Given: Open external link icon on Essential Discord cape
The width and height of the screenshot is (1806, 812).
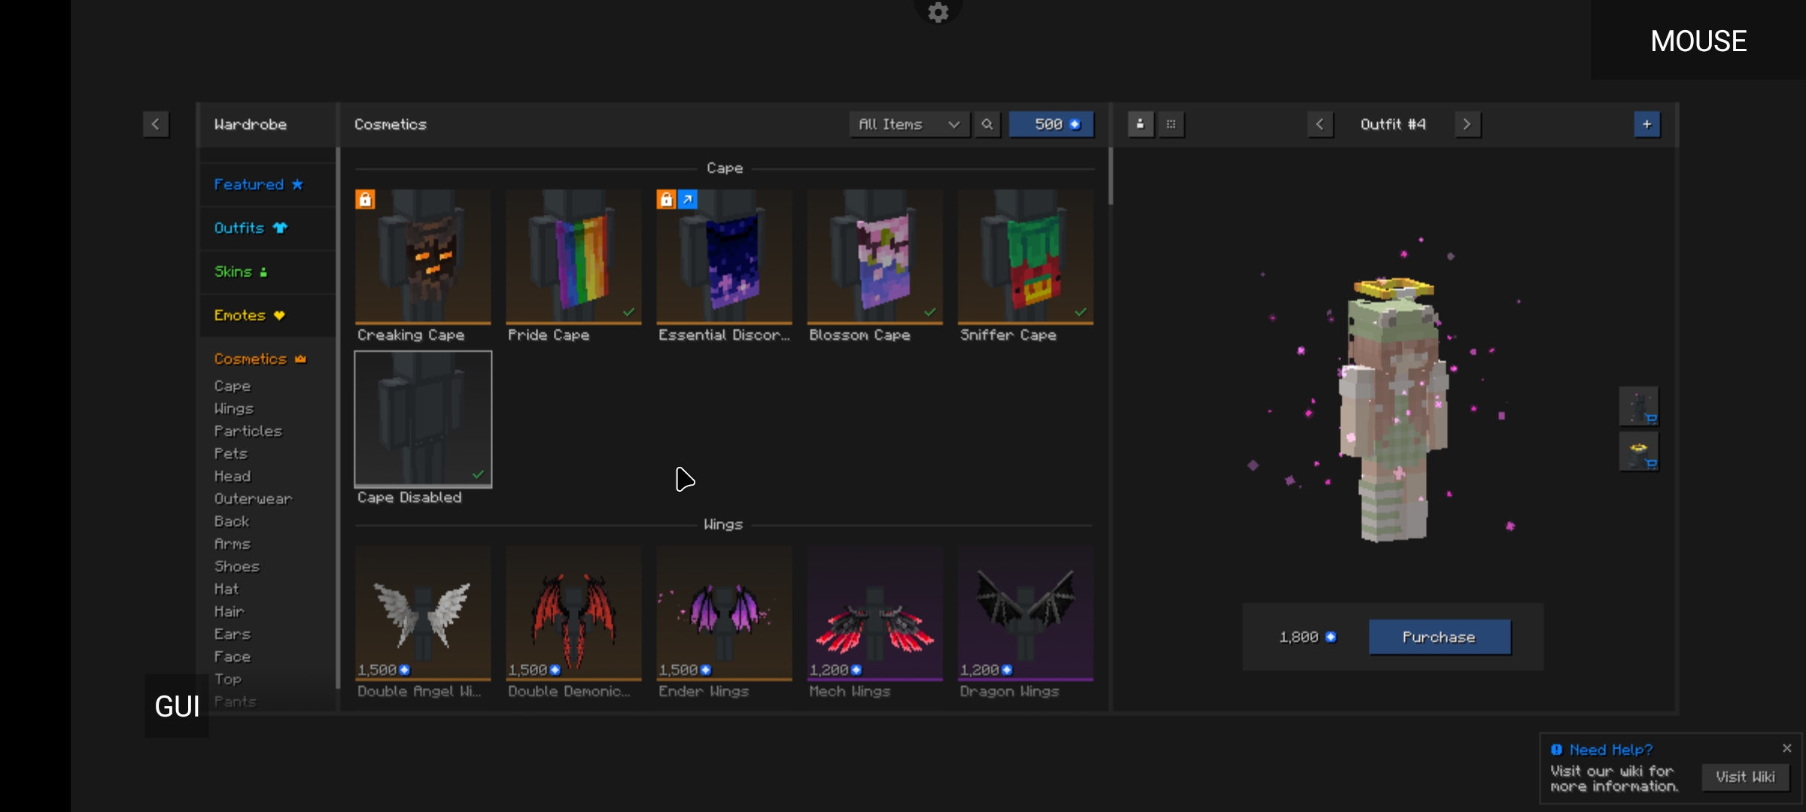Looking at the screenshot, I should coord(687,199).
